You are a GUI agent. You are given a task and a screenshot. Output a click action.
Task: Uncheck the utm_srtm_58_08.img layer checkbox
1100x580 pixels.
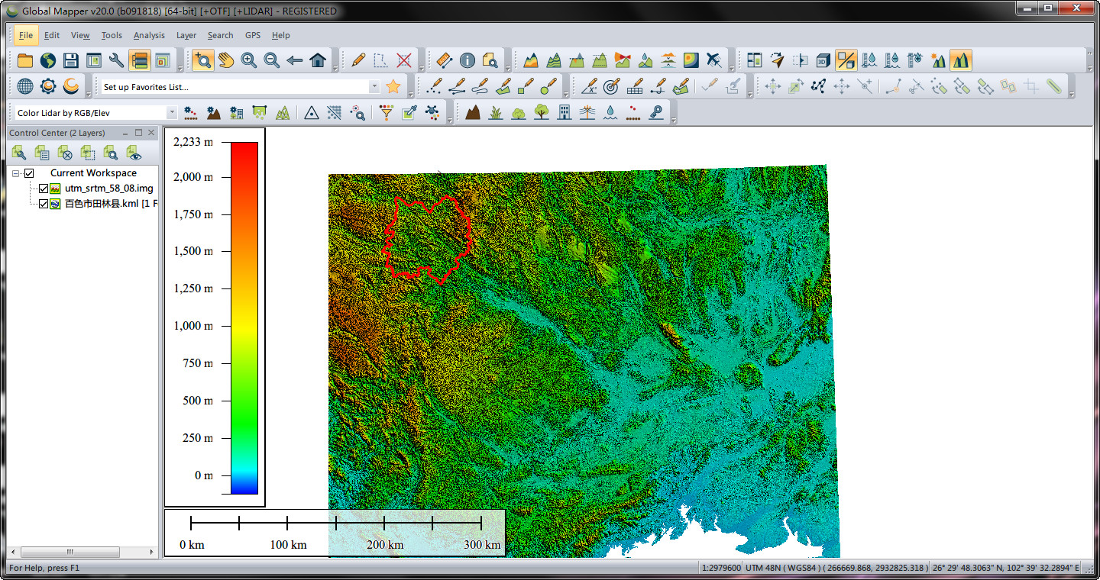44,188
